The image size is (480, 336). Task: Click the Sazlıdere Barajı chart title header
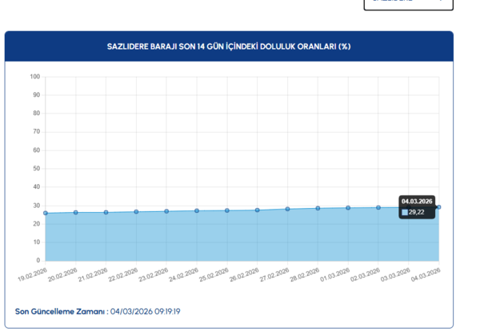229,46
